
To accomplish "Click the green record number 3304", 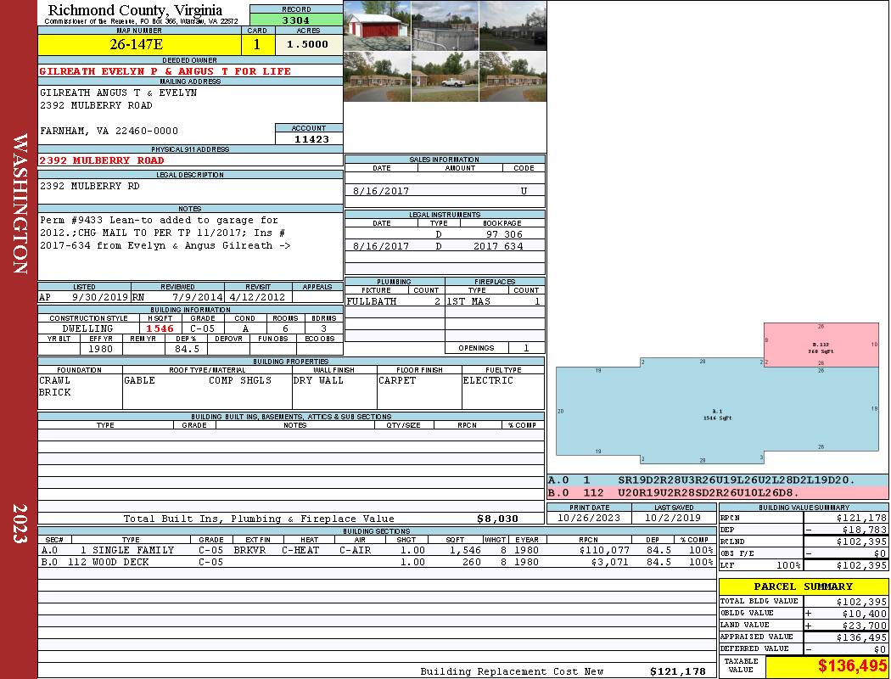I will click(296, 20).
